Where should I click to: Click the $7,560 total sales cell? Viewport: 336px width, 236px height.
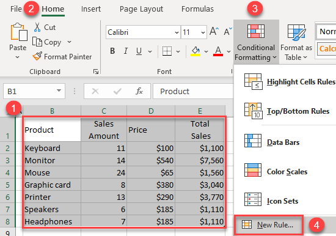pos(200,160)
